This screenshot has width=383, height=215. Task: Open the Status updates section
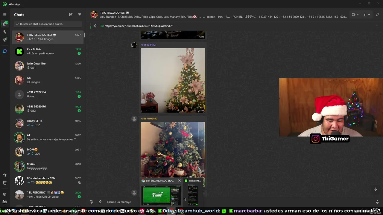coord(4,40)
